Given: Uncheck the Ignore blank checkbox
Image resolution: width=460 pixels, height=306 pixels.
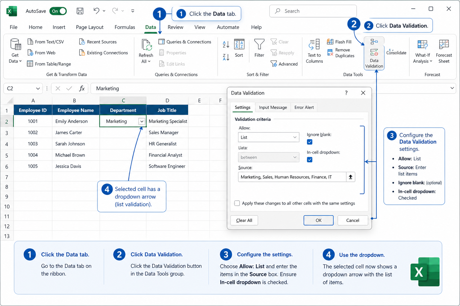Looking at the screenshot, I should coord(310,142).
